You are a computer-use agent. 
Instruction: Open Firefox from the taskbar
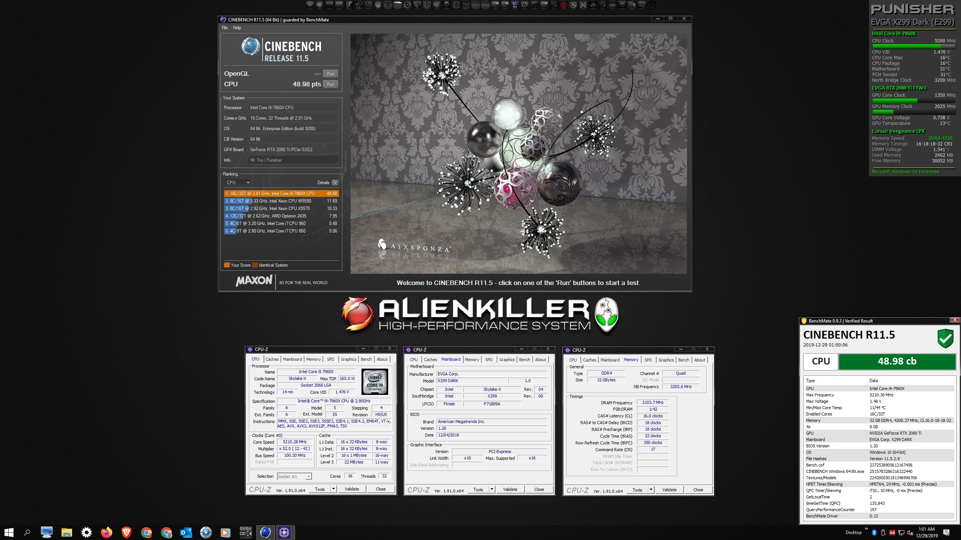(x=107, y=532)
